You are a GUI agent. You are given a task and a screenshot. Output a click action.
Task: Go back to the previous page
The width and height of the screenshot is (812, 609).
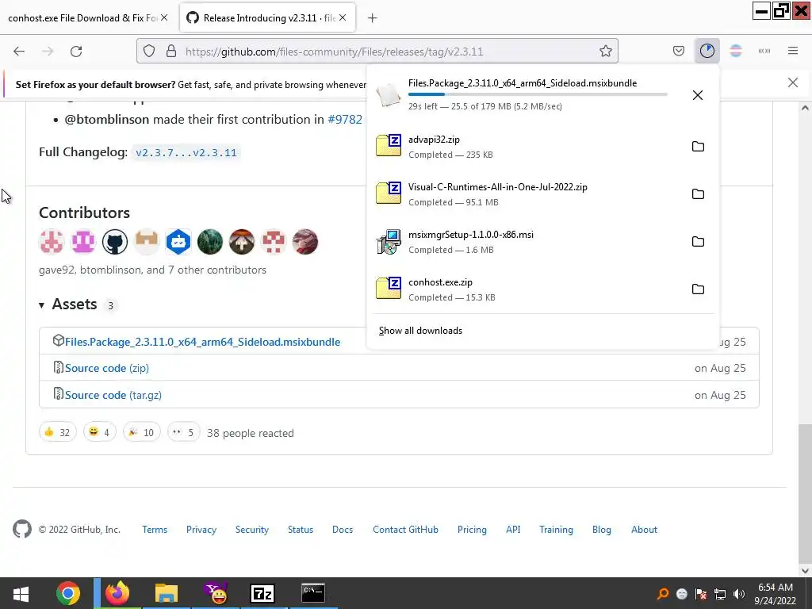point(19,52)
